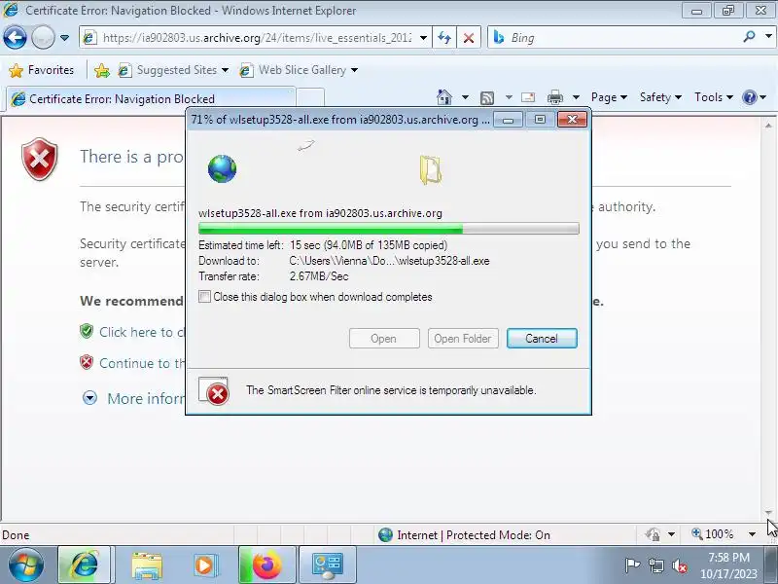This screenshot has height=584, width=778.
Task: Open Windows Explorer from taskbar
Action: pyautogui.click(x=148, y=566)
